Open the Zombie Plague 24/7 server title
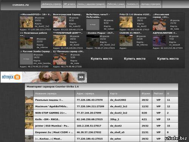 (x=100, y=33)
